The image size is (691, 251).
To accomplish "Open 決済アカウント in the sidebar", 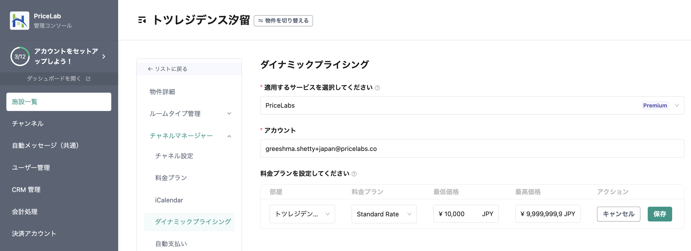I will point(34,234).
